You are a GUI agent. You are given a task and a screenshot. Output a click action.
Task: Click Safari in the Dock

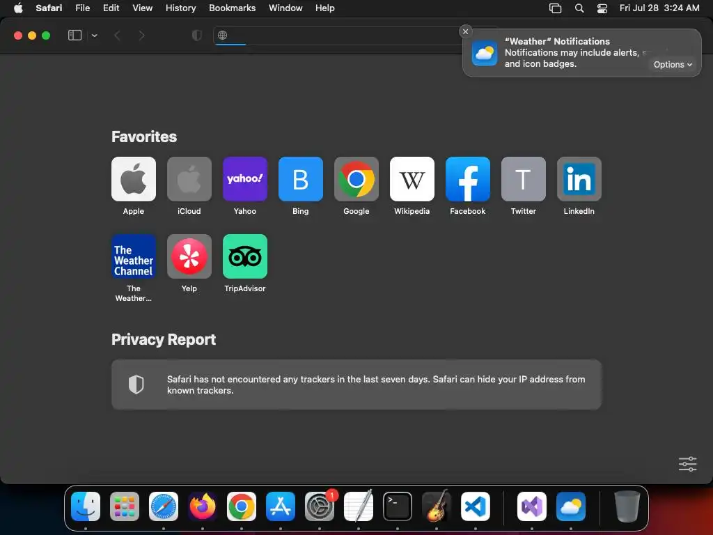[164, 506]
